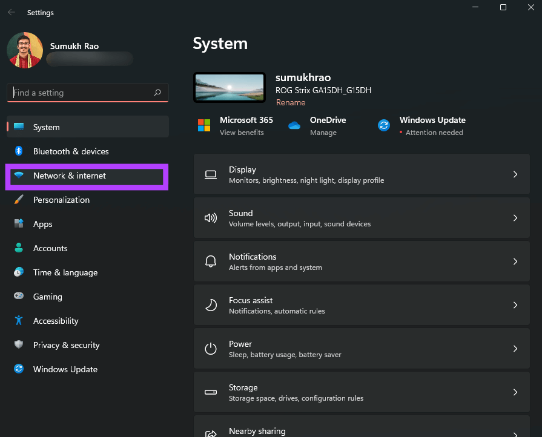This screenshot has width=542, height=437.
Task: Click the Focus assist moon icon
Action: [211, 305]
